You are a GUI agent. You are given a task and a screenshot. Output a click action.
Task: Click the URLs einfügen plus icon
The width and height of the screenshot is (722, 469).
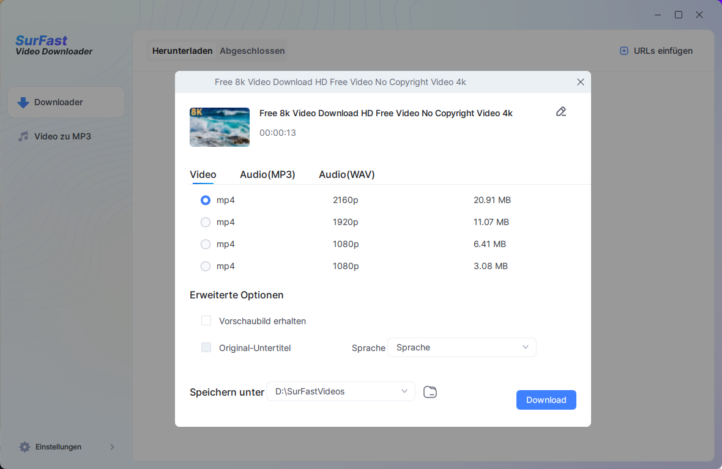click(624, 51)
